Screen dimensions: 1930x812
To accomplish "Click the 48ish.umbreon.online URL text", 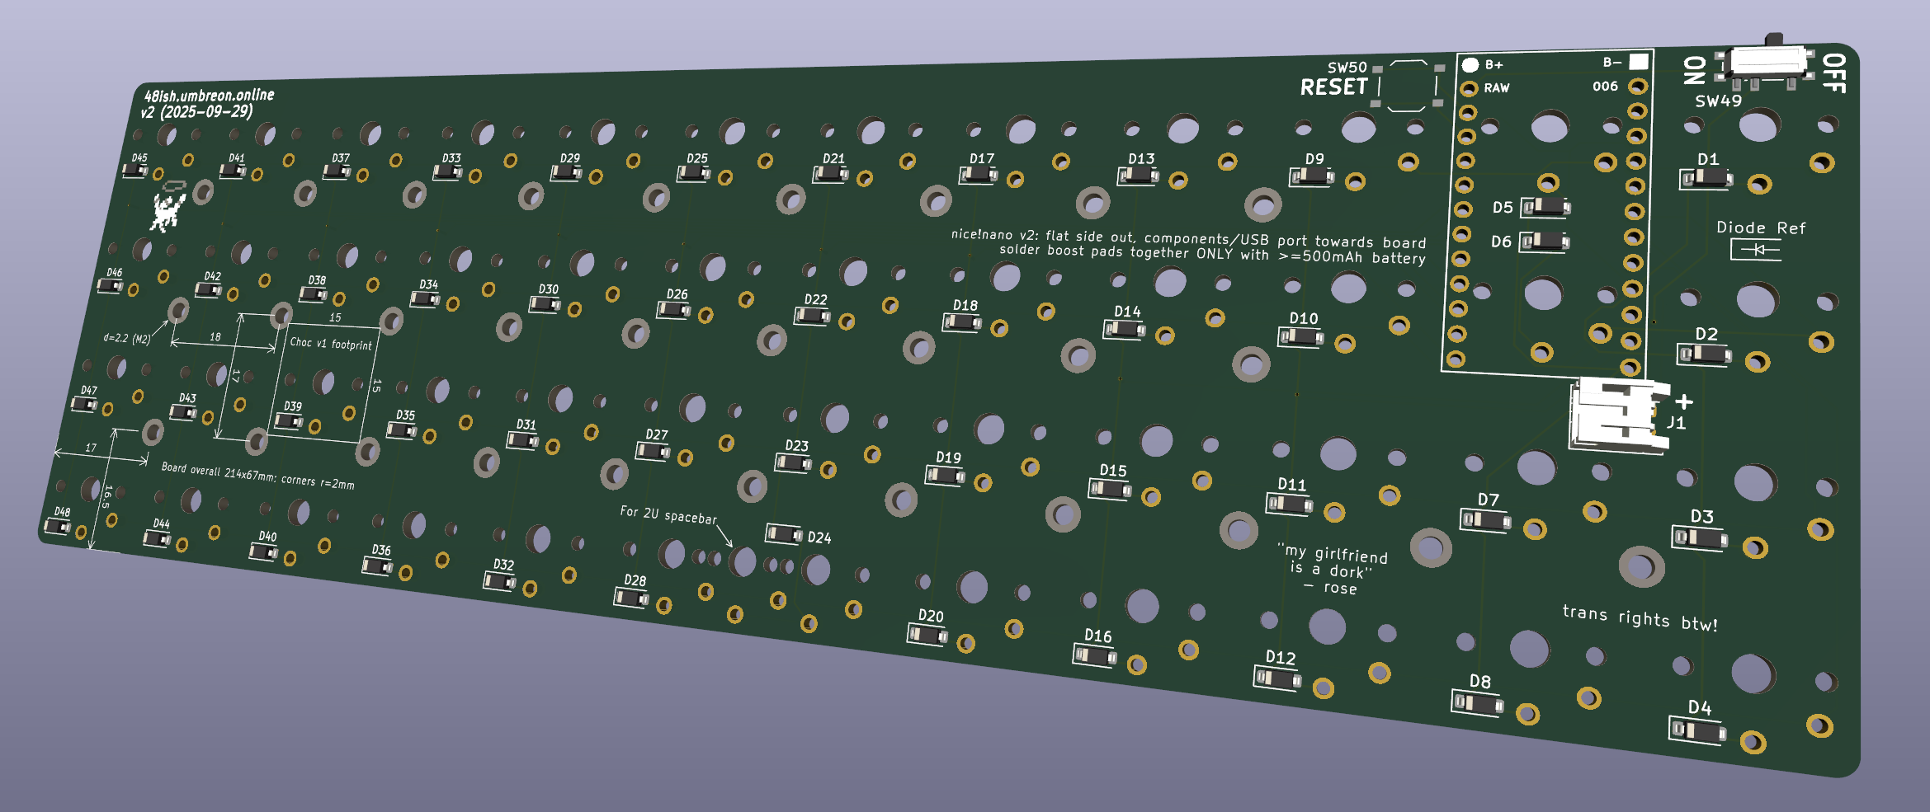I will click(x=210, y=95).
